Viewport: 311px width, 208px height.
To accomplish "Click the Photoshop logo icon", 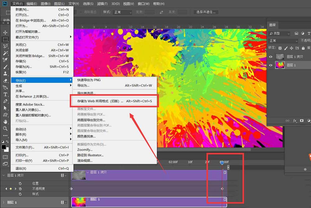I will [x=5, y=3].
